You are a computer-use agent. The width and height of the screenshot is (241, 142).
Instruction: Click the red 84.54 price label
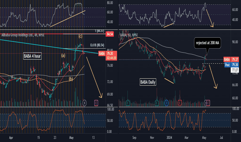coord(110,34)
